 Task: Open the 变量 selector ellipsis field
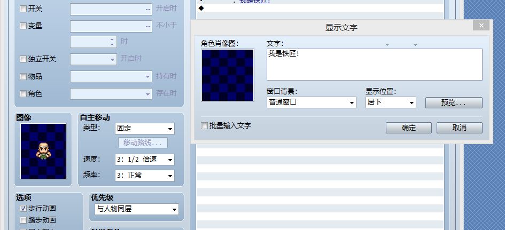111,26
